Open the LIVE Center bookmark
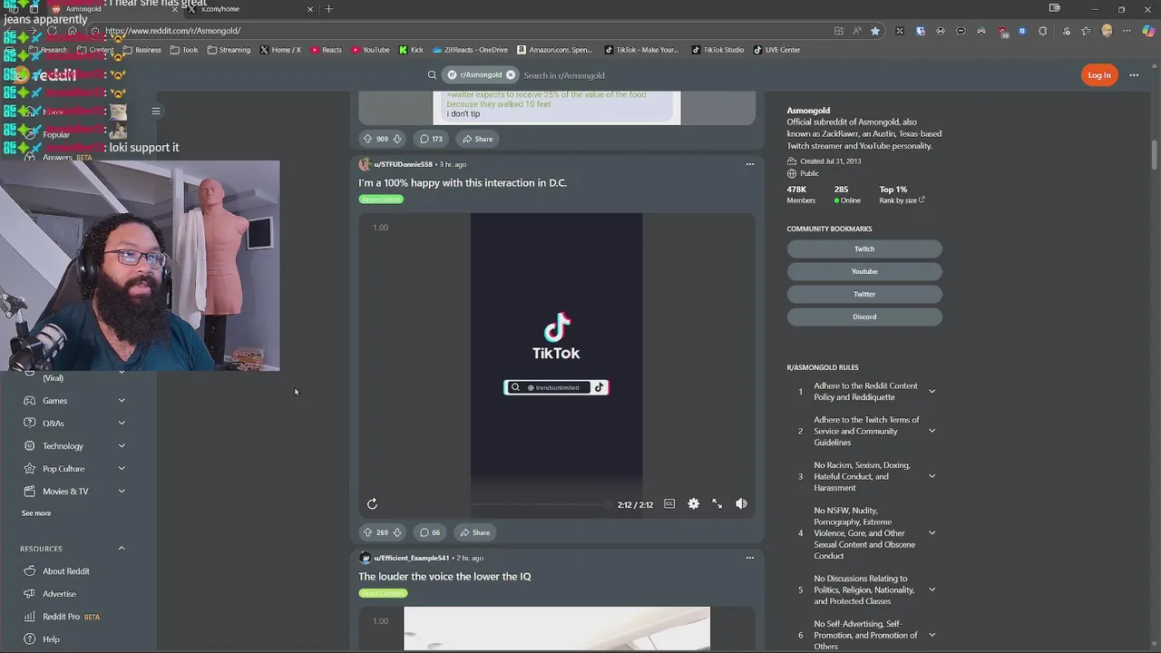The width and height of the screenshot is (1161, 653). [776, 50]
